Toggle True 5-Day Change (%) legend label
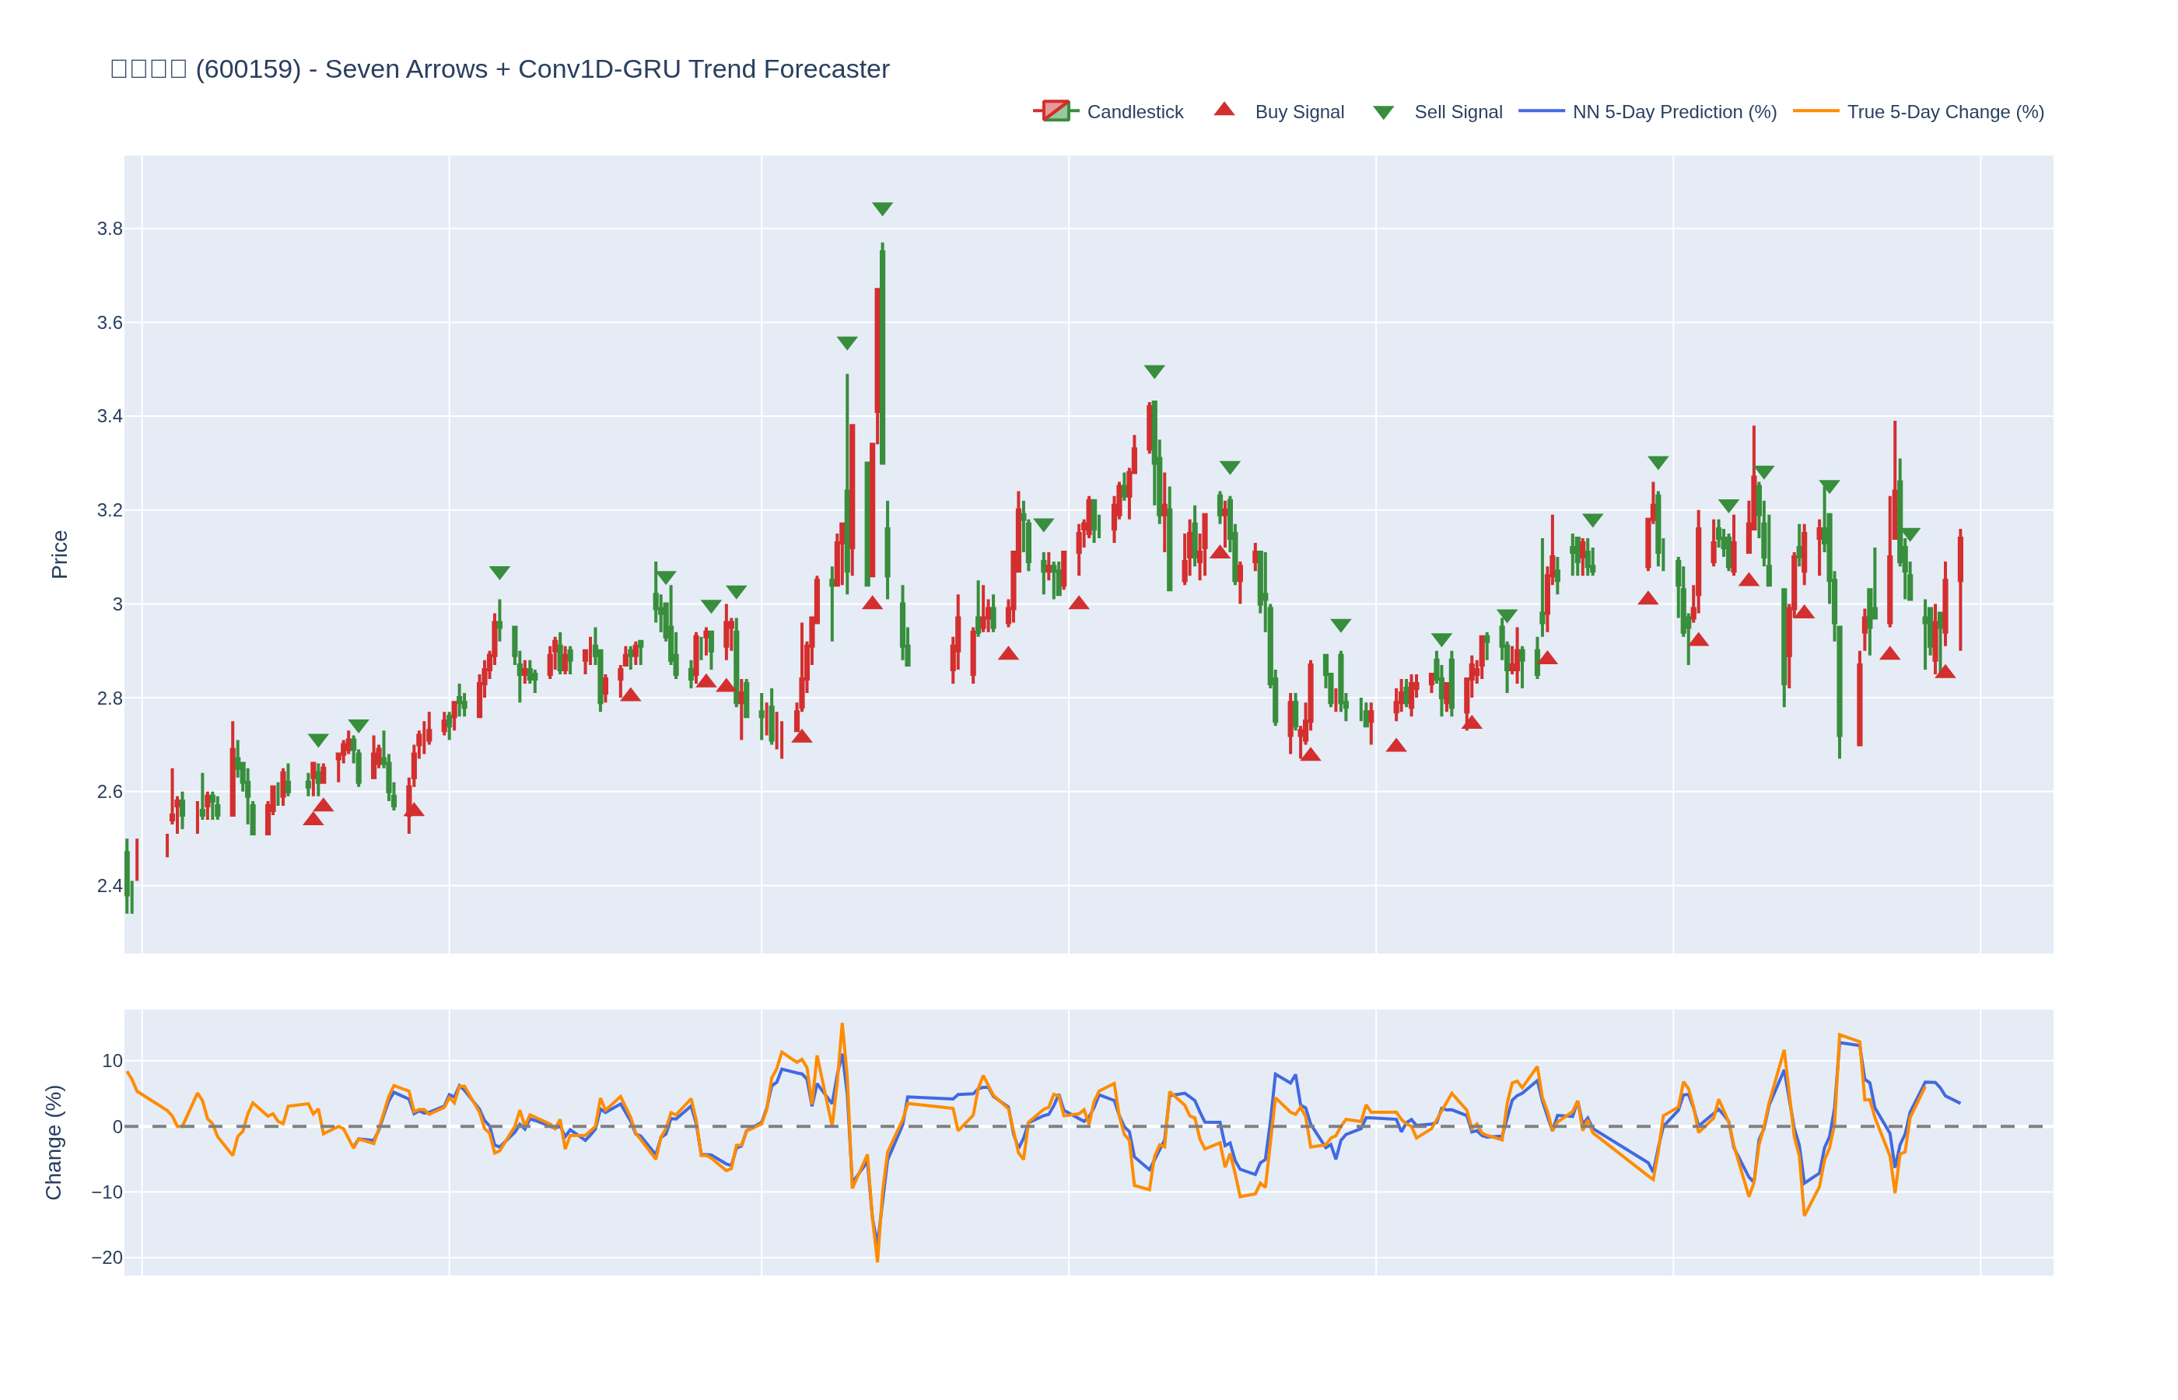This screenshot has height=1400, width=2178. [1945, 112]
